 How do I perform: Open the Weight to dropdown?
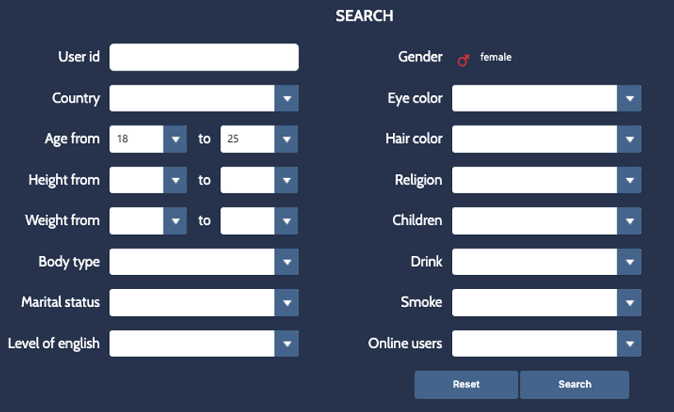click(259, 221)
